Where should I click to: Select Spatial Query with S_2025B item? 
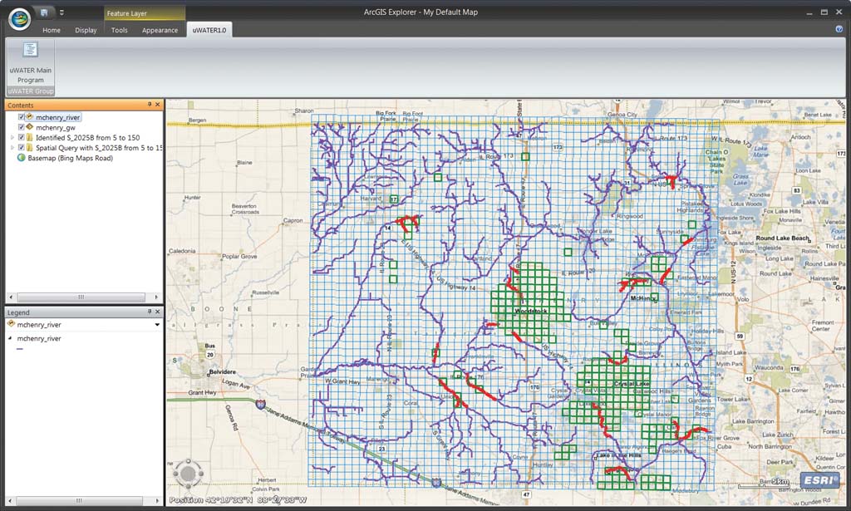(x=99, y=148)
